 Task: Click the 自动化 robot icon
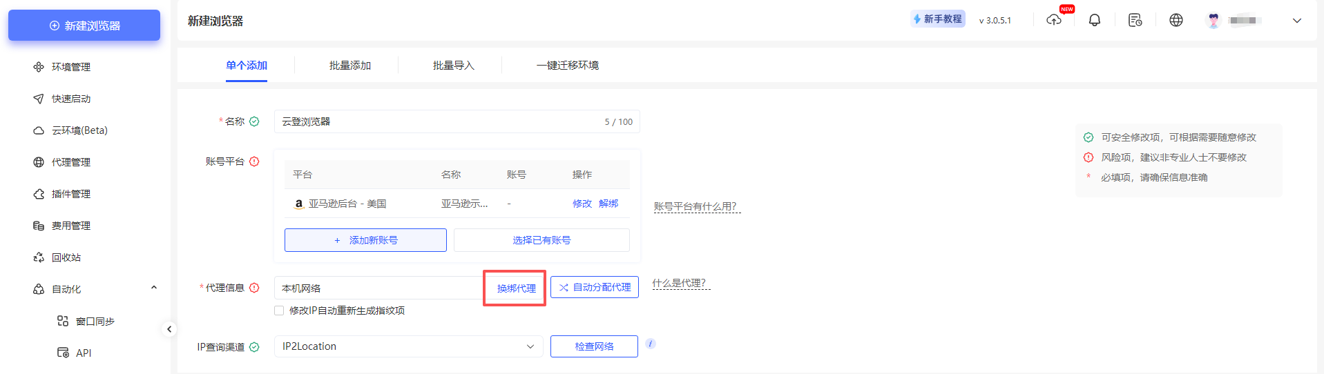(x=39, y=289)
